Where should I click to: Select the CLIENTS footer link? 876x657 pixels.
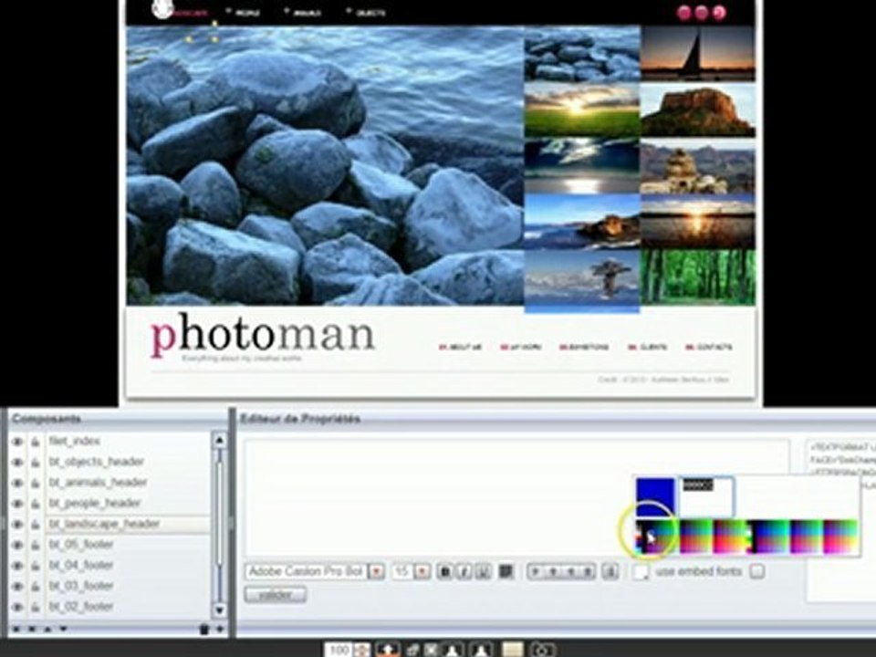[x=648, y=347]
